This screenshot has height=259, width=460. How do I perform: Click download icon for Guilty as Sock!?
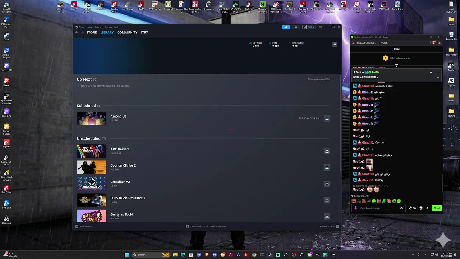(327, 217)
